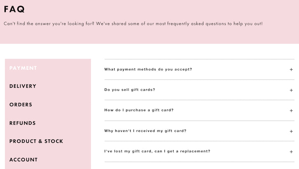This screenshot has height=169, width=299.
Task: Click plus icon for 'Why haven't I received my gift card?'
Action: (291, 131)
